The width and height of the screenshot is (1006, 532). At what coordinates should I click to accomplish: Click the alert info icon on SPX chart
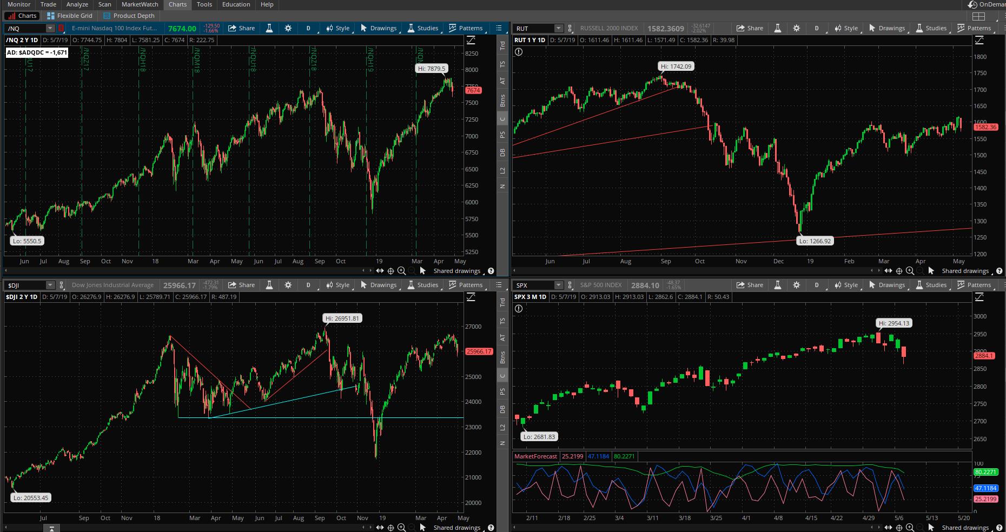(x=519, y=309)
